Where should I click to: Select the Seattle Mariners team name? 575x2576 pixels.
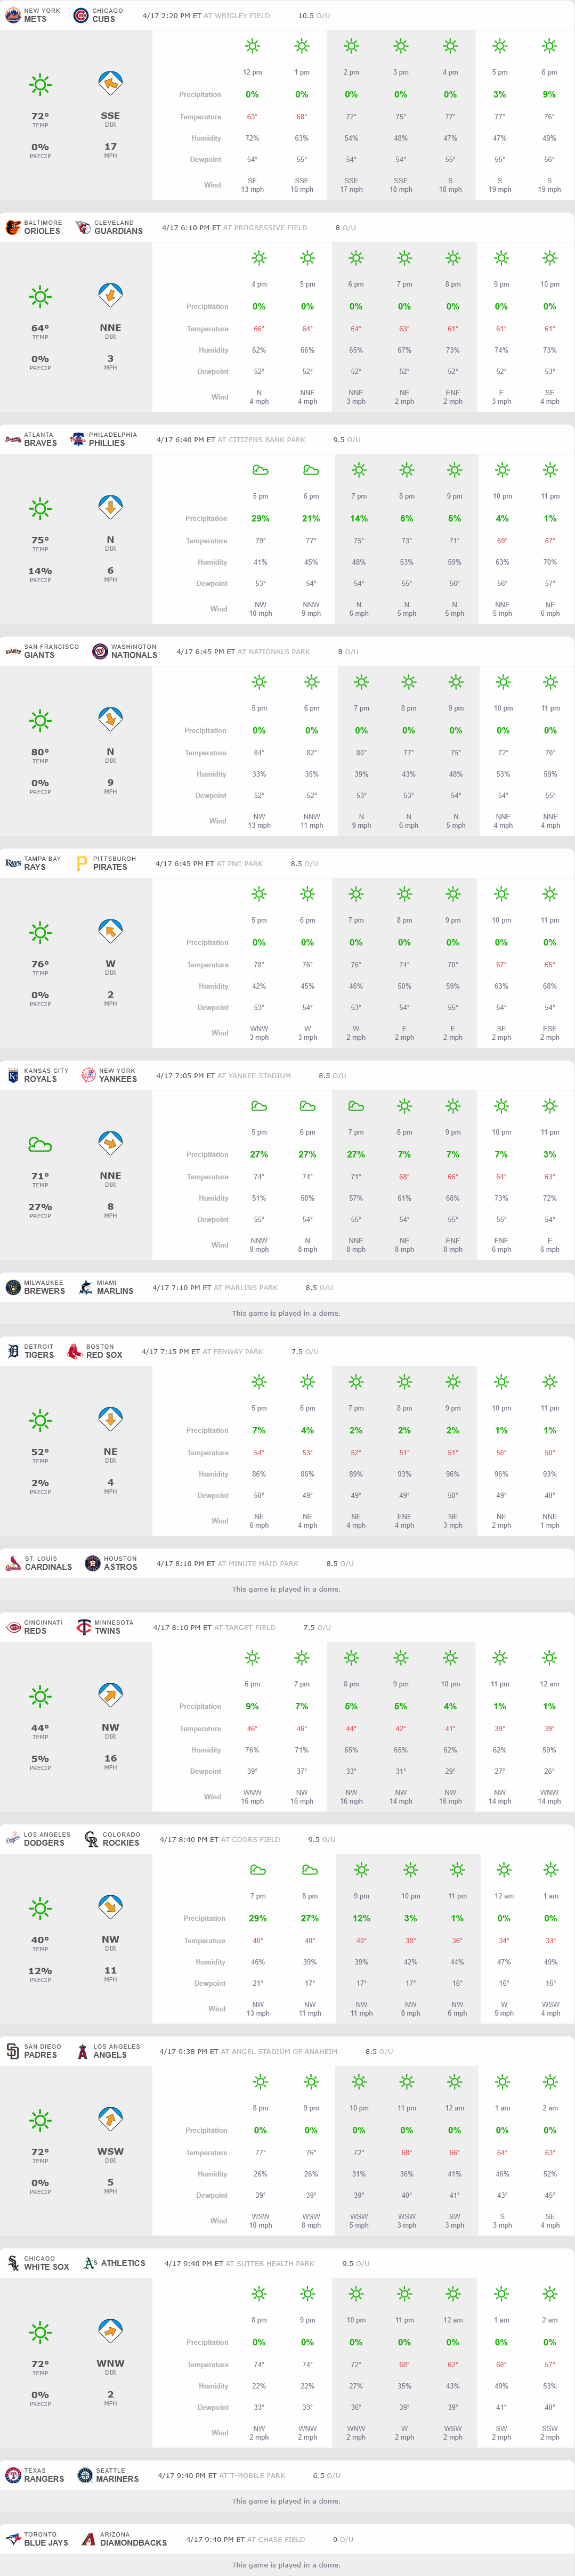(x=117, y=2479)
